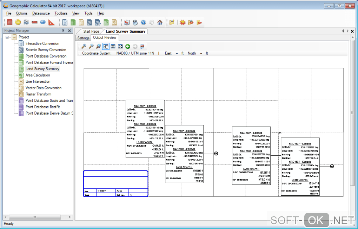The width and height of the screenshot is (358, 229).
Task: Click the zoom out magnifier icon
Action: tap(91, 46)
